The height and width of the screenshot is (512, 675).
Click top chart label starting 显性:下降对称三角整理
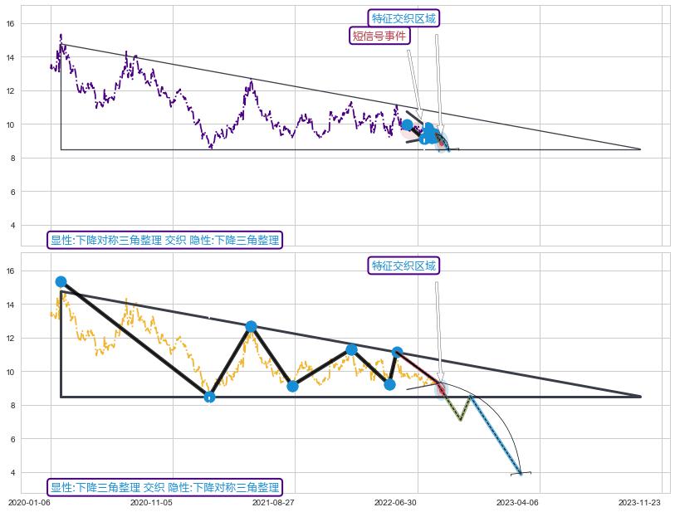click(x=164, y=241)
